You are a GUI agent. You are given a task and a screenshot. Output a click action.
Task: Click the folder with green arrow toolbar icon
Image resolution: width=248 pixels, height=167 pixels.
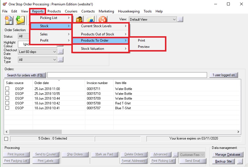point(20,20)
